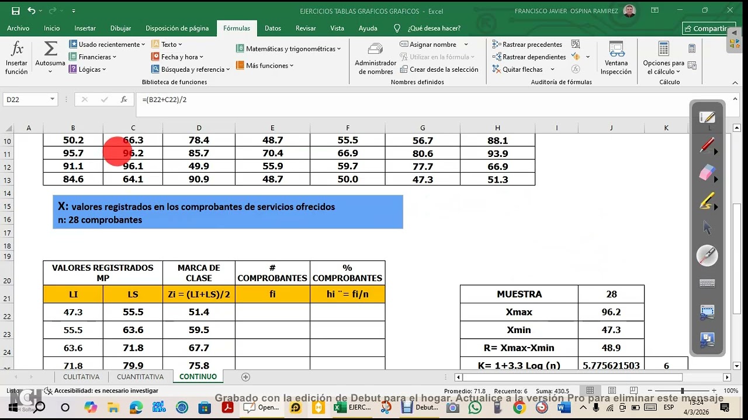Select the red pen annotation tool
Image resolution: width=748 pixels, height=420 pixels.
(707, 145)
